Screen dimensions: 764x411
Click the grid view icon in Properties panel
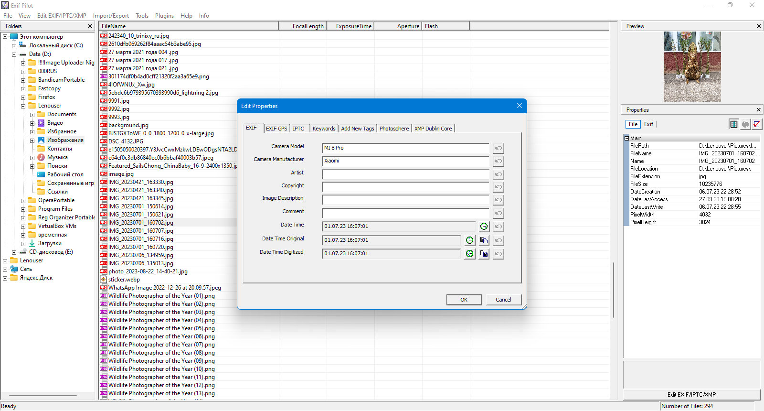[x=734, y=124]
